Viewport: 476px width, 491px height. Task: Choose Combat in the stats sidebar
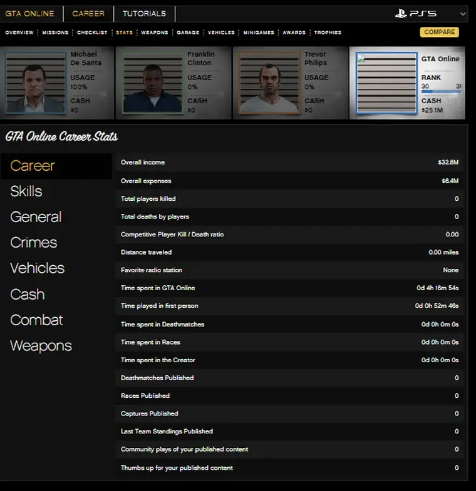pyautogui.click(x=36, y=320)
